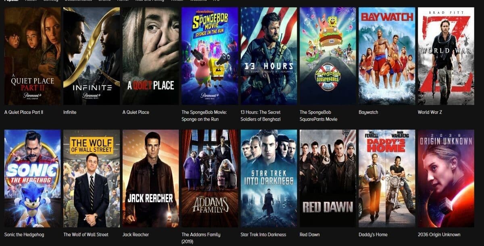
Task: Open the Sonic the Hedgehog poster
Action: pos(33,178)
